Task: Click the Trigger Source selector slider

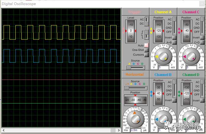Action: coord(135,67)
